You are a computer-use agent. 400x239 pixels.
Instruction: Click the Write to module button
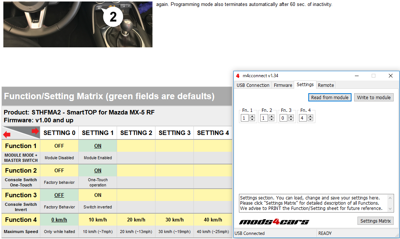(x=374, y=97)
